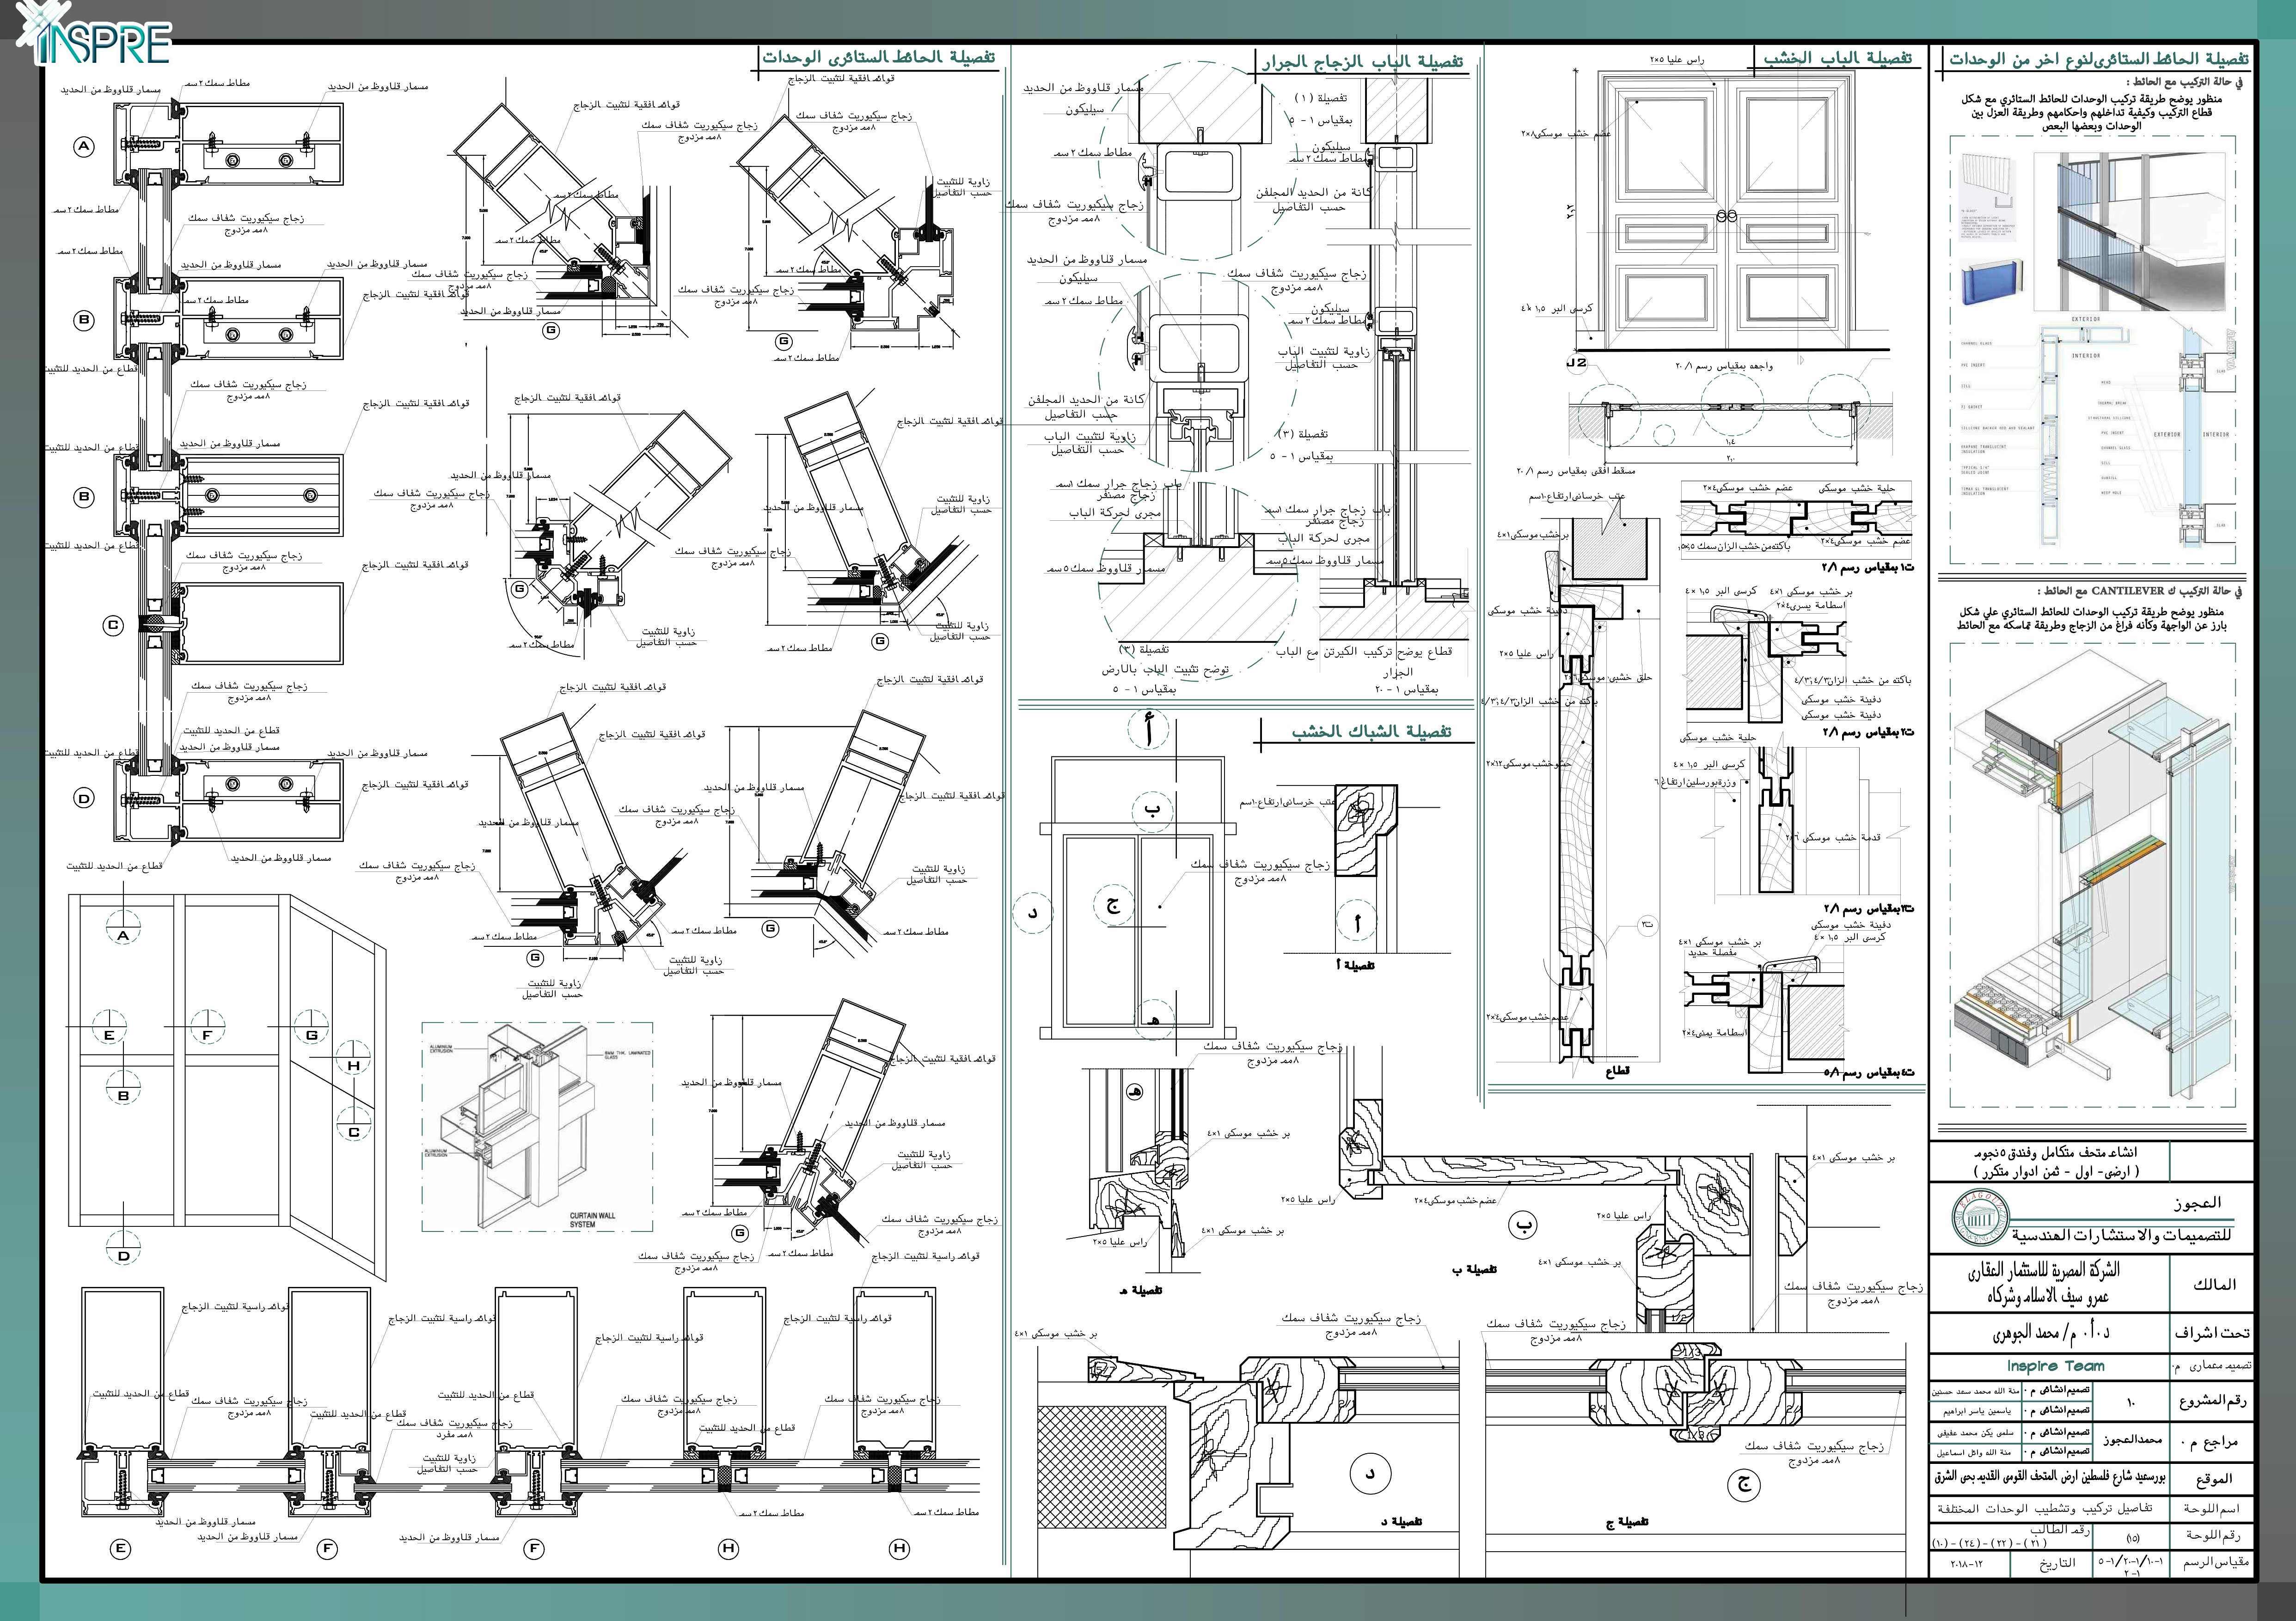Click the 'اسم اللوحة' cell
Viewport: 2296px width, 1621px height.
2212,1508
